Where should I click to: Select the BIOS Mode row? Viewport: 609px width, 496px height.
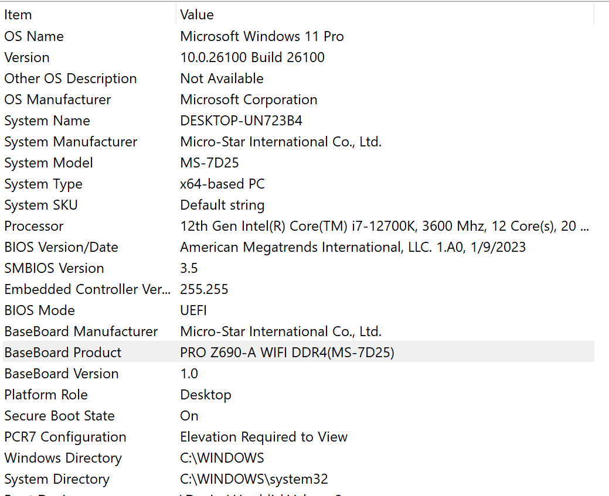click(39, 310)
